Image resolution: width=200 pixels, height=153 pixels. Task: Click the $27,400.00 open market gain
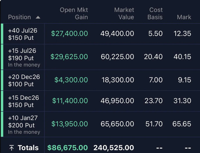pos(69,33)
